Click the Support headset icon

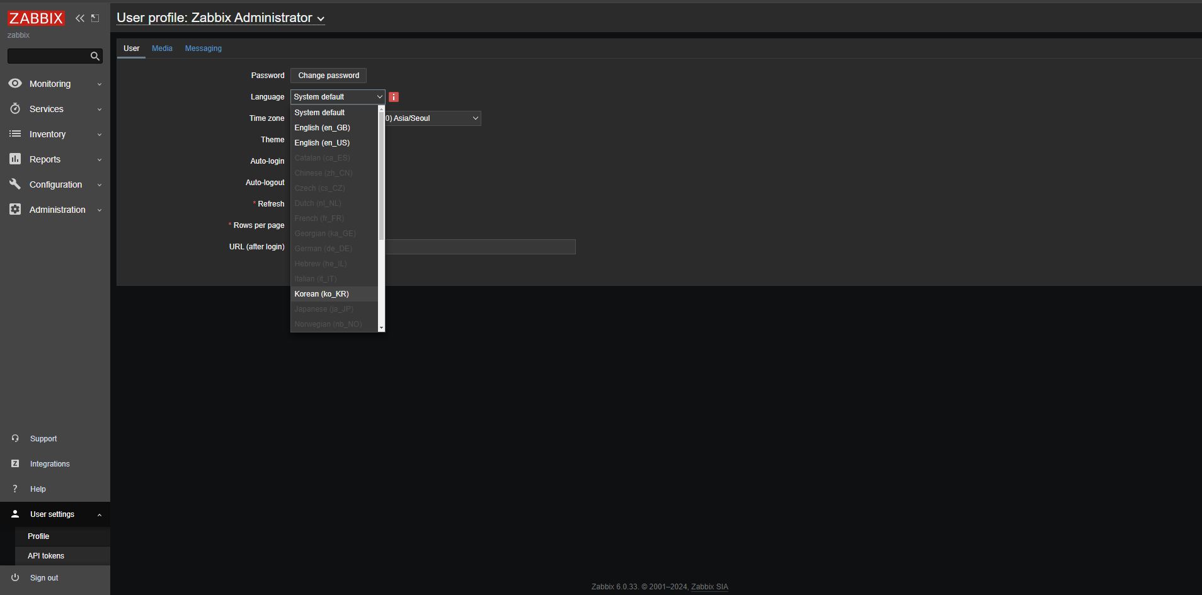pyautogui.click(x=15, y=438)
